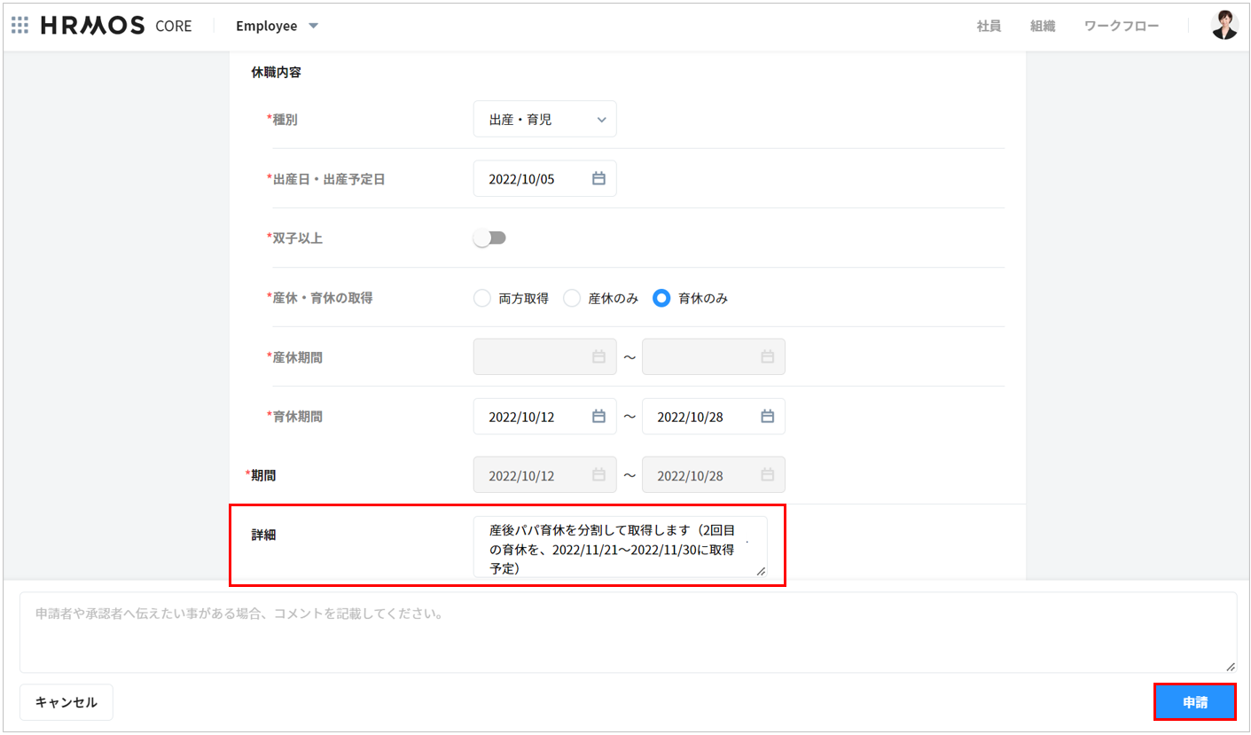This screenshot has width=1251, height=735.
Task: Open the ワークフロー menu
Action: pos(1121,26)
